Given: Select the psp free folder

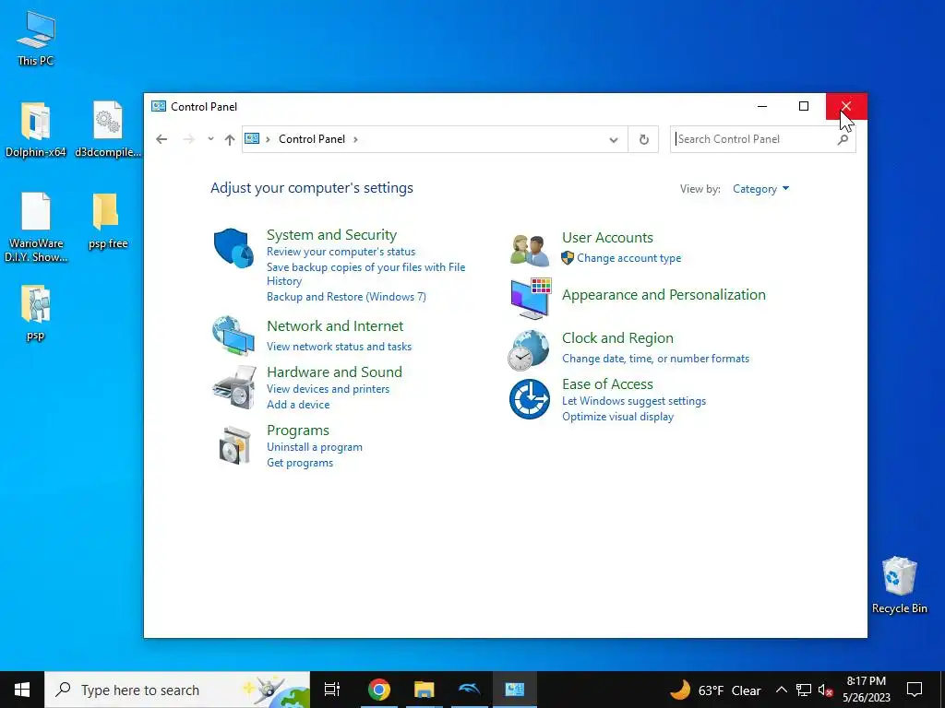Looking at the screenshot, I should (x=108, y=221).
